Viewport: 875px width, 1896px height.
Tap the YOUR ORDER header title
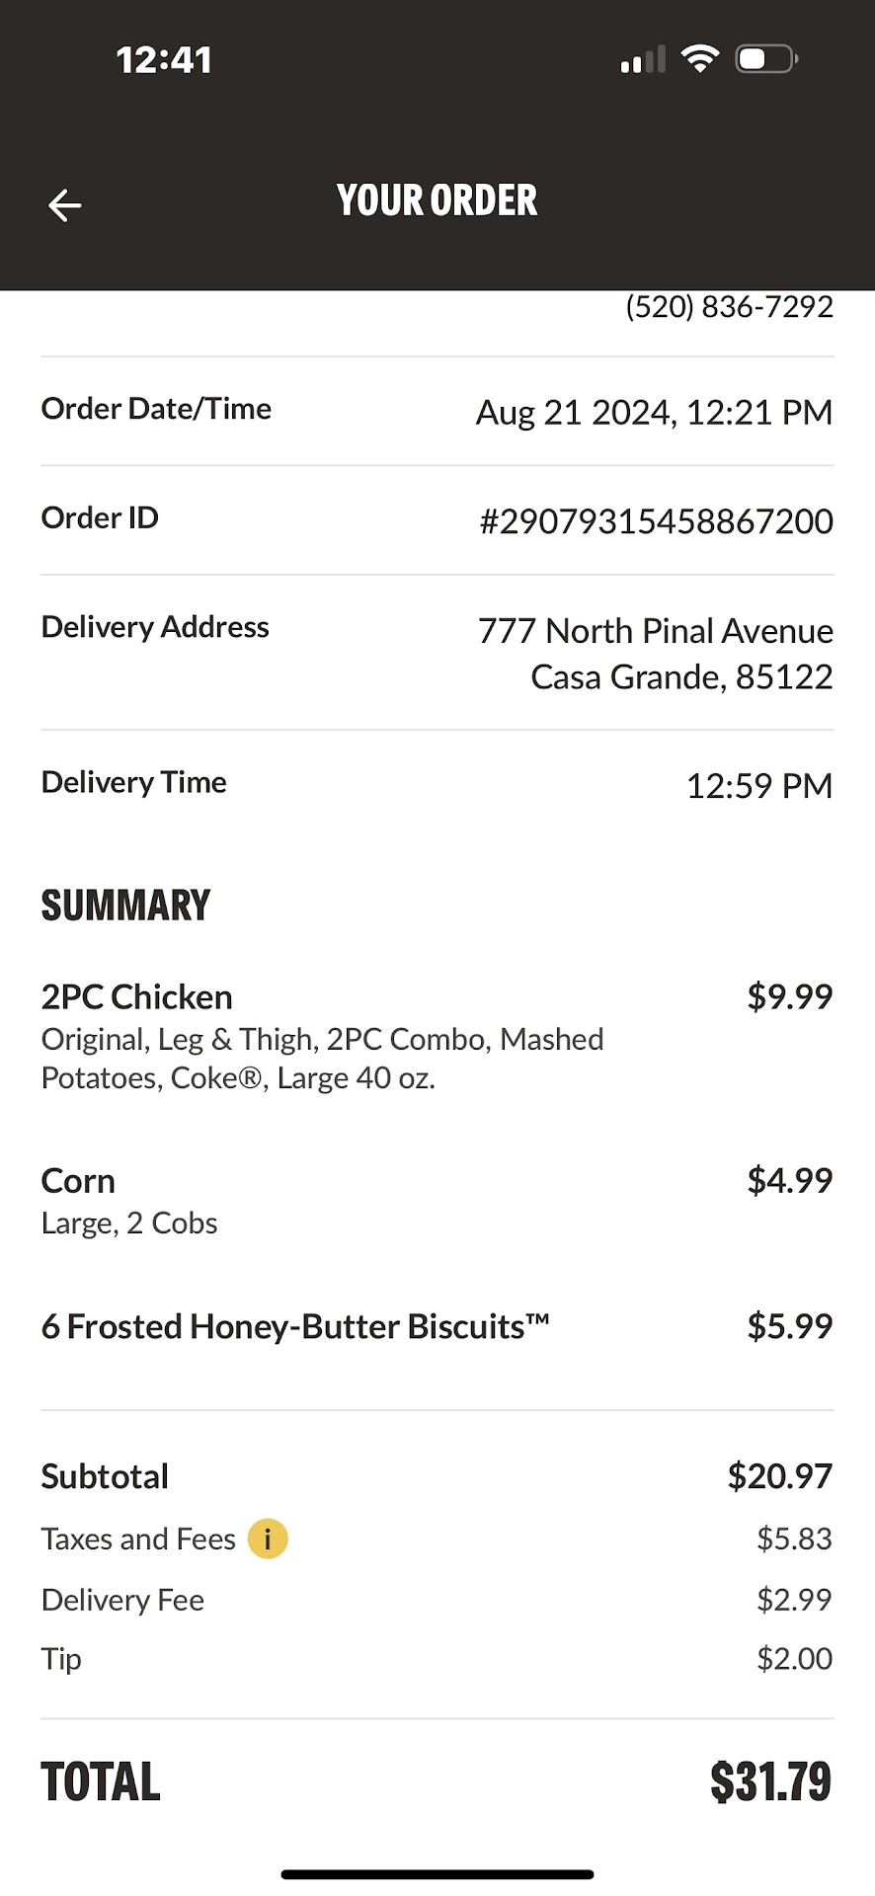coord(437,200)
